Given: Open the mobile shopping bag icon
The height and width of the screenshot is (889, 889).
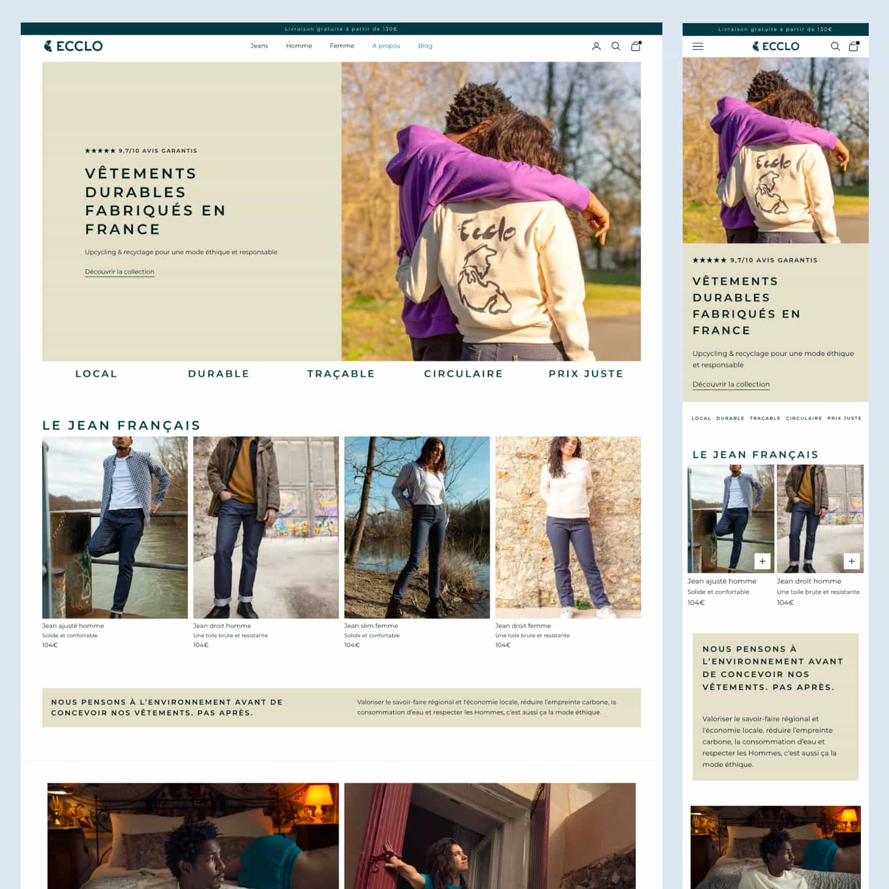Looking at the screenshot, I should pyautogui.click(x=854, y=46).
